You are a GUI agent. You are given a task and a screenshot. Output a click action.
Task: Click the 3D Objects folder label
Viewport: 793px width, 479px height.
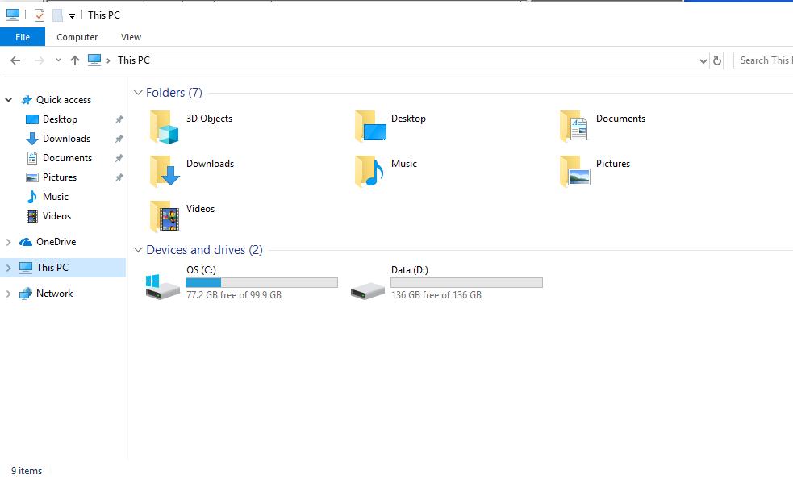coord(210,119)
